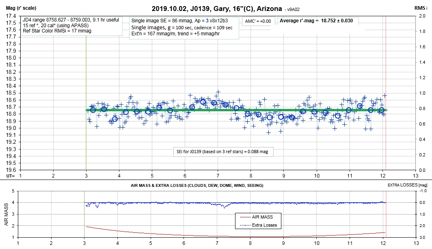Click the 17.4 magnitude tick label
The image size is (432, 249).
tap(11, 16)
